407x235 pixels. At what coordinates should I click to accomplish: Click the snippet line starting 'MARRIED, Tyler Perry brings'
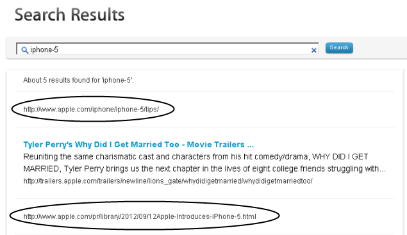click(x=204, y=168)
